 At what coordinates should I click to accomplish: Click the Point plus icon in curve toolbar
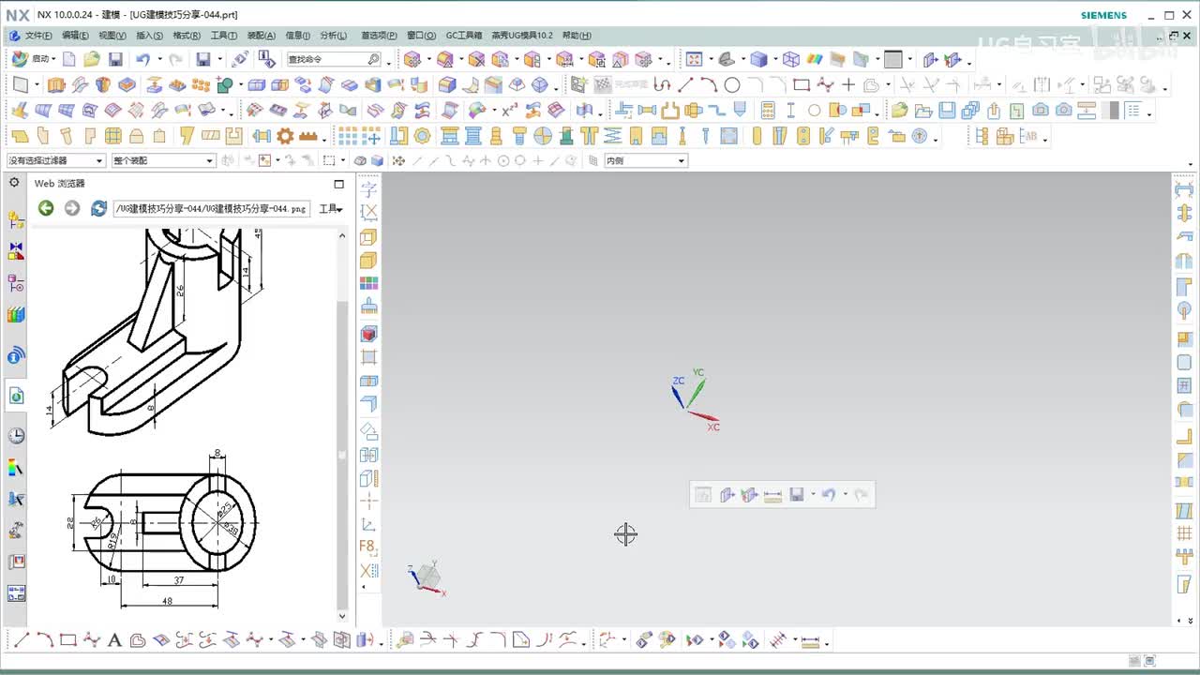click(848, 84)
